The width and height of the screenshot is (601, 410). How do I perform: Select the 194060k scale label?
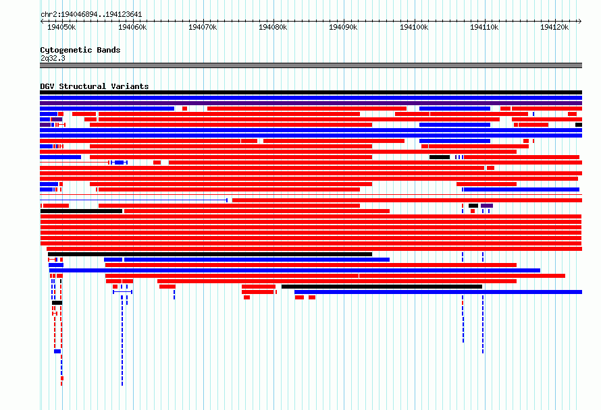tap(132, 27)
